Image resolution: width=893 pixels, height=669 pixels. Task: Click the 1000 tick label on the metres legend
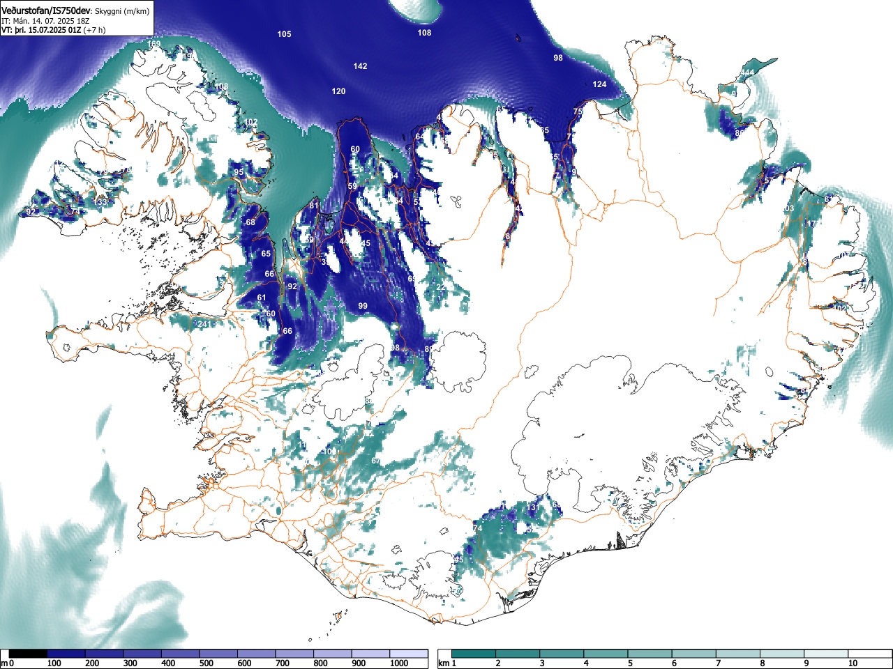tap(399, 663)
